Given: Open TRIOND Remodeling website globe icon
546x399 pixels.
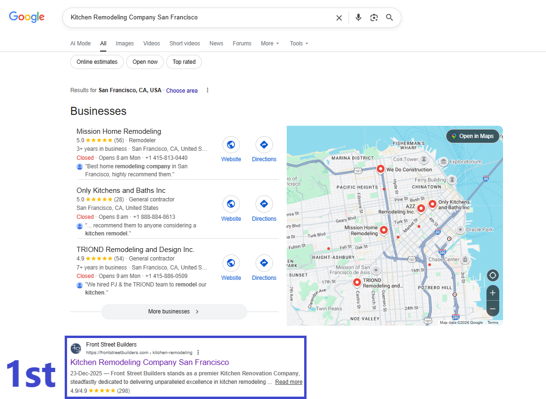Looking at the screenshot, I should click(231, 263).
